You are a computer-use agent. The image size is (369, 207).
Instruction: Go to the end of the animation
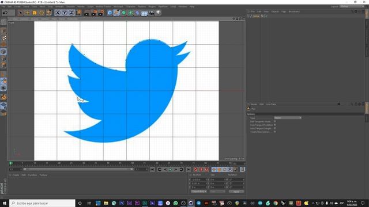coord(189,170)
